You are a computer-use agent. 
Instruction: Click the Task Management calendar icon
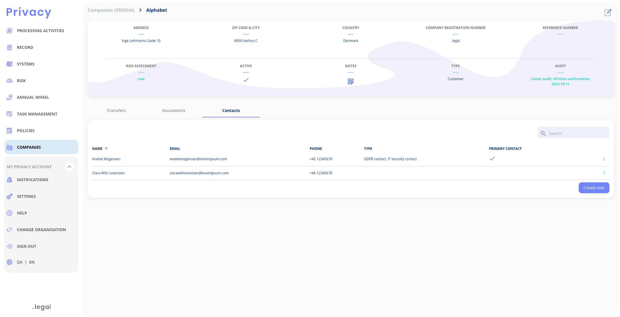pyautogui.click(x=9, y=114)
